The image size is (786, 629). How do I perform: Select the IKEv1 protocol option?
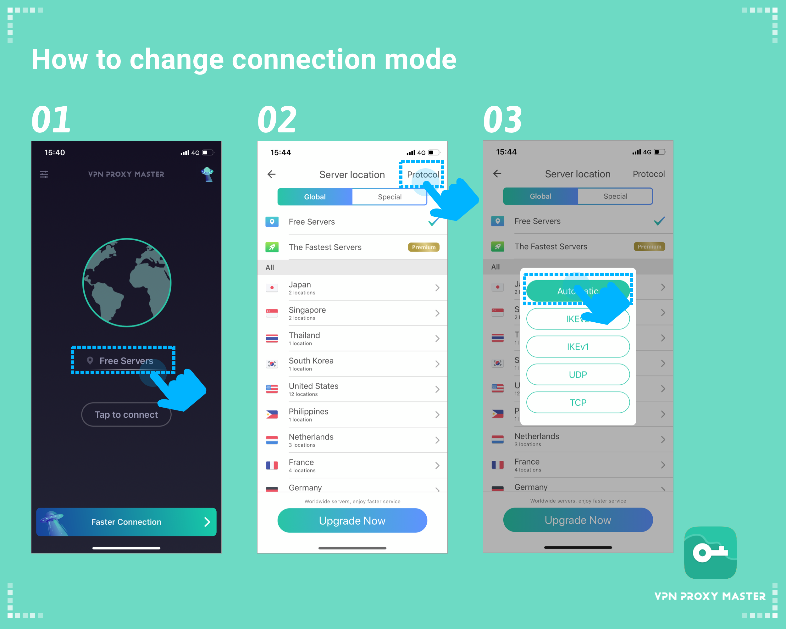point(578,347)
